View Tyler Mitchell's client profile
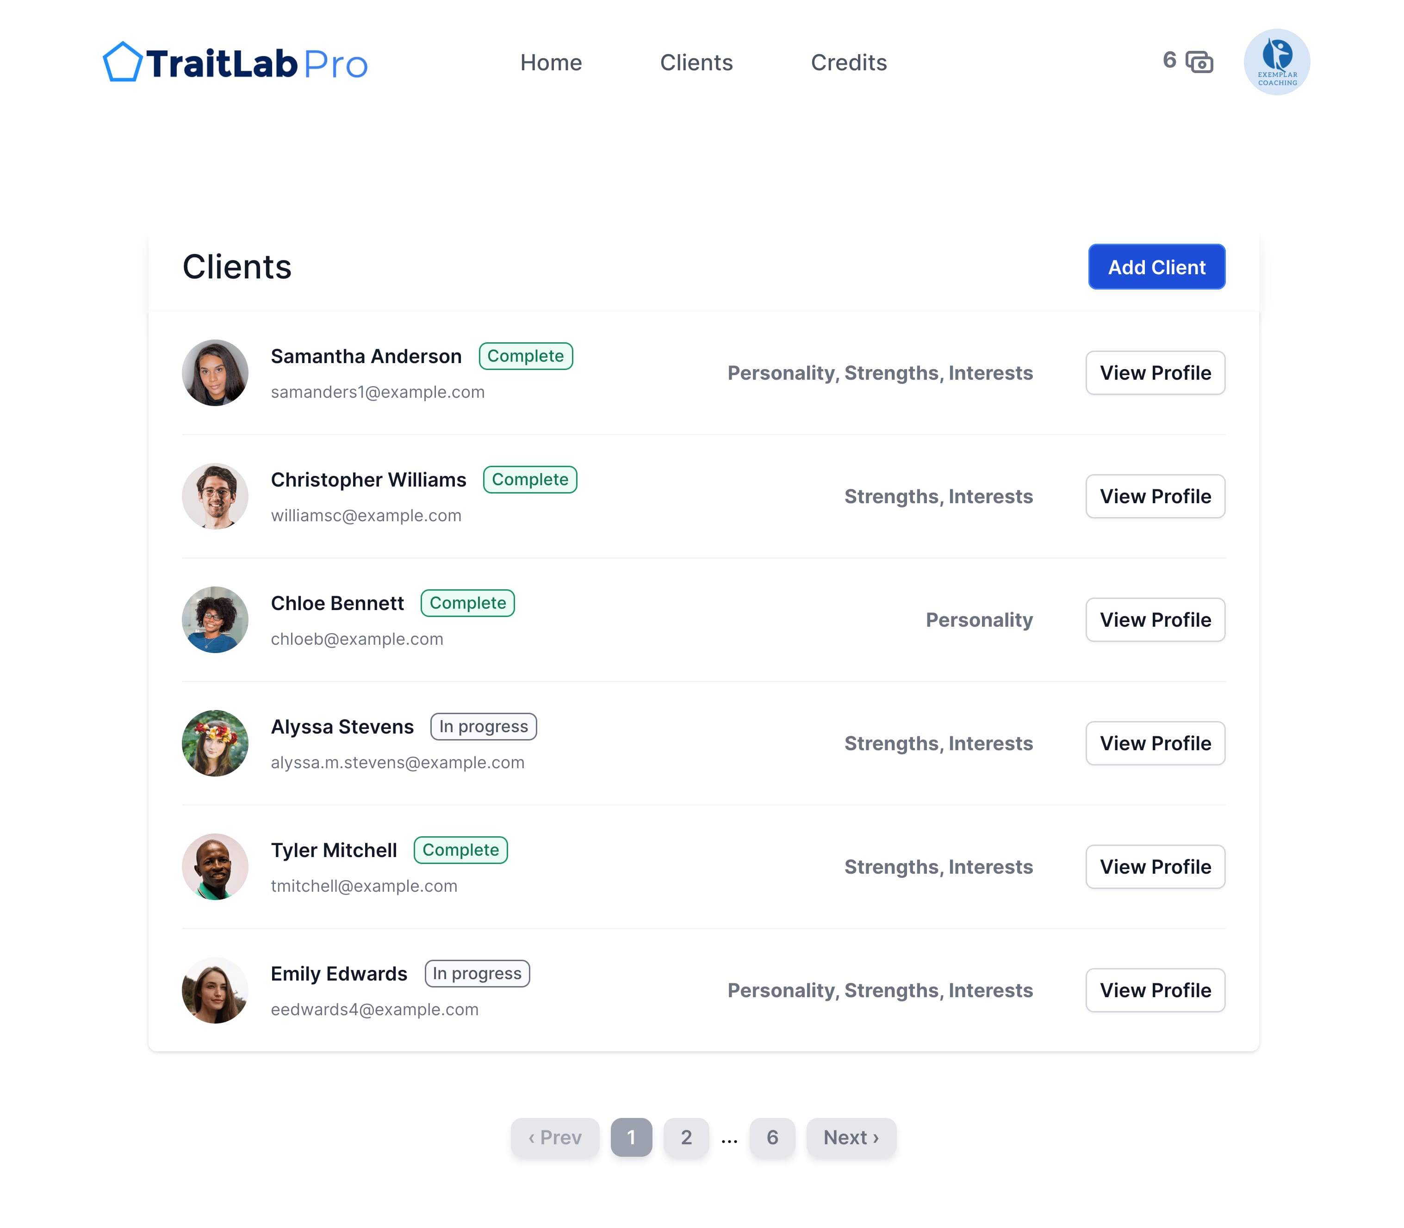This screenshot has width=1404, height=1228. tap(1156, 865)
